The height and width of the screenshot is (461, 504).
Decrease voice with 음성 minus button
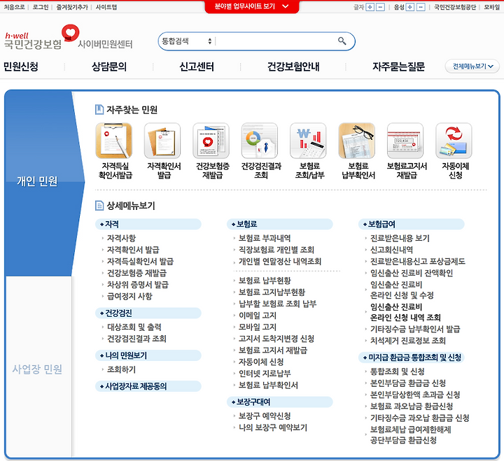[x=421, y=7]
